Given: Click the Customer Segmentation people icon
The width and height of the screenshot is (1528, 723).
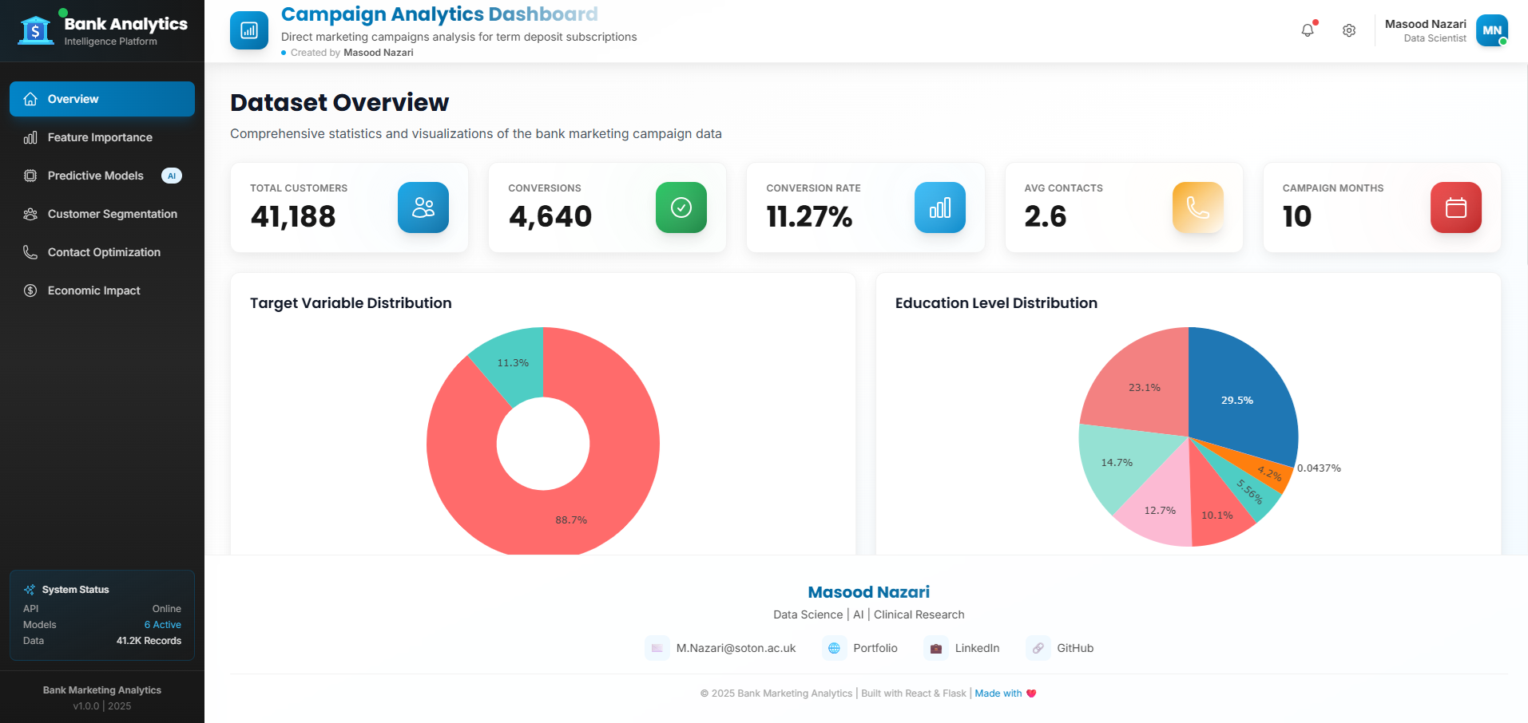Looking at the screenshot, I should 30,214.
